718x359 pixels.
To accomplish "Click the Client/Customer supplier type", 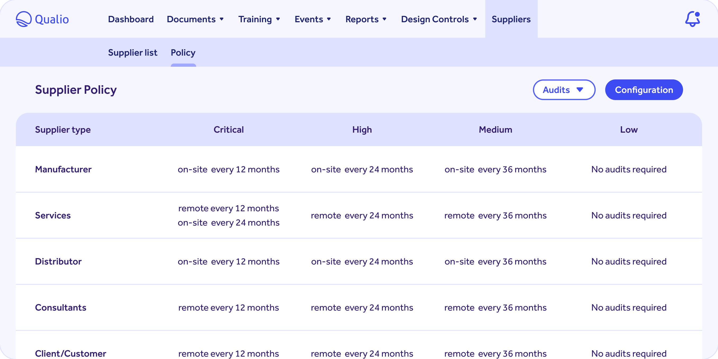I will click(70, 353).
